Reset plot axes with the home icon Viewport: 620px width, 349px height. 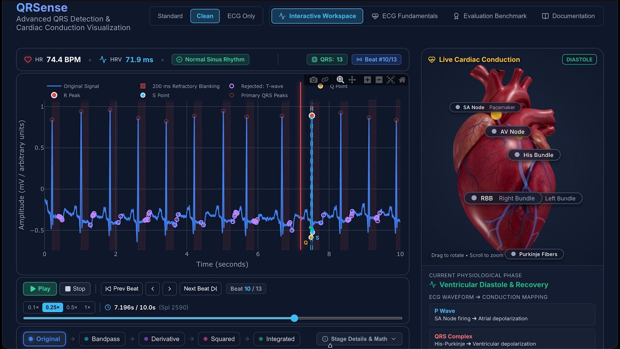402,80
